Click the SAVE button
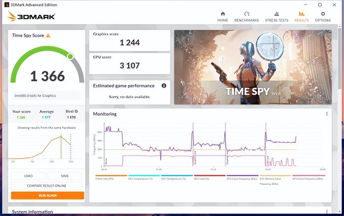The image size is (344, 216). point(65,176)
